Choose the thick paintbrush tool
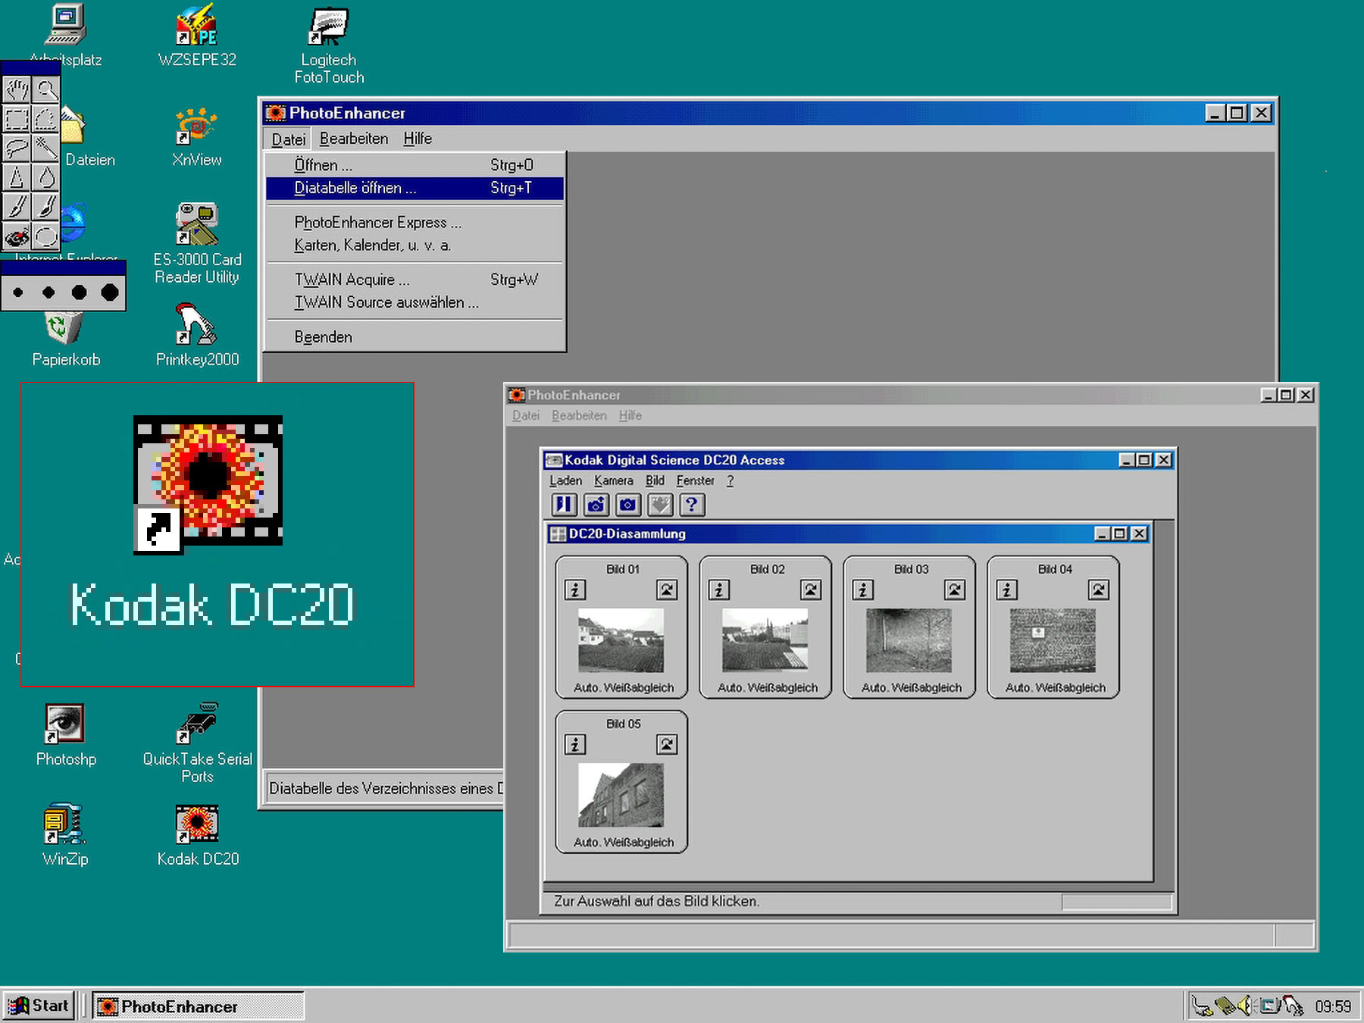This screenshot has height=1023, width=1364. click(x=45, y=206)
